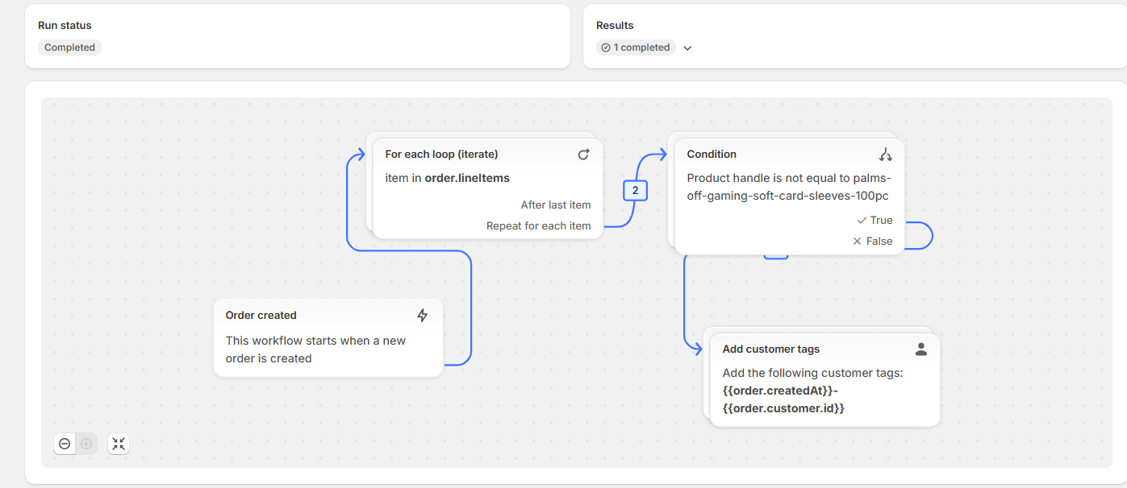
Task: Click the Completed run status badge
Action: coord(69,48)
